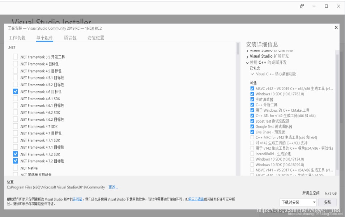Open the 语言包 tab
The image size is (345, 217).
(x=70, y=38)
